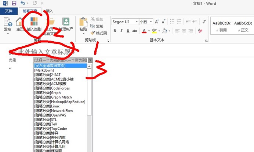The height and width of the screenshot is (152, 254).
Task: Toggle strikethrough formatting
Action: pyautogui.click(x=135, y=31)
